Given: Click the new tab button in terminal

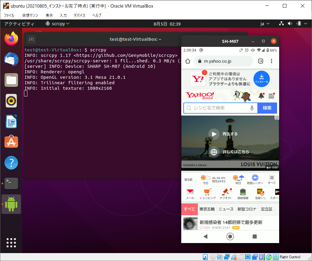Looking at the screenshot, I should tap(31, 40).
